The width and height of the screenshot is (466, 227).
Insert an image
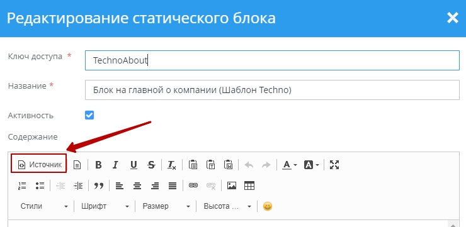(x=232, y=185)
